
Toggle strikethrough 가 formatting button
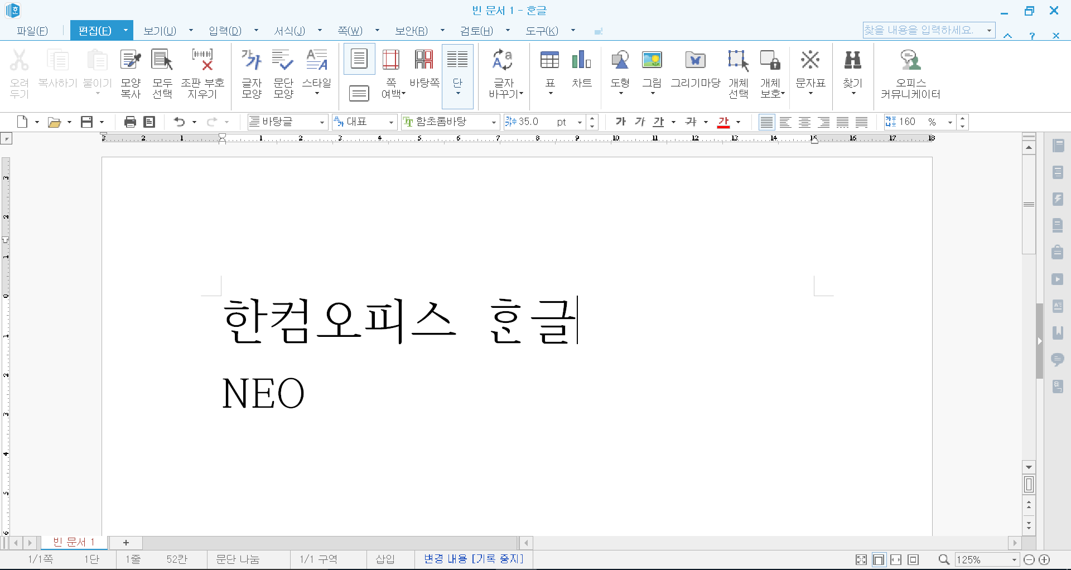(x=691, y=122)
